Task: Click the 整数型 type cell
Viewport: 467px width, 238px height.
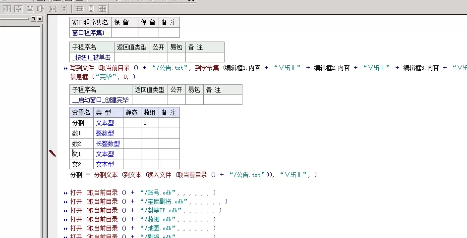Action: pos(108,133)
